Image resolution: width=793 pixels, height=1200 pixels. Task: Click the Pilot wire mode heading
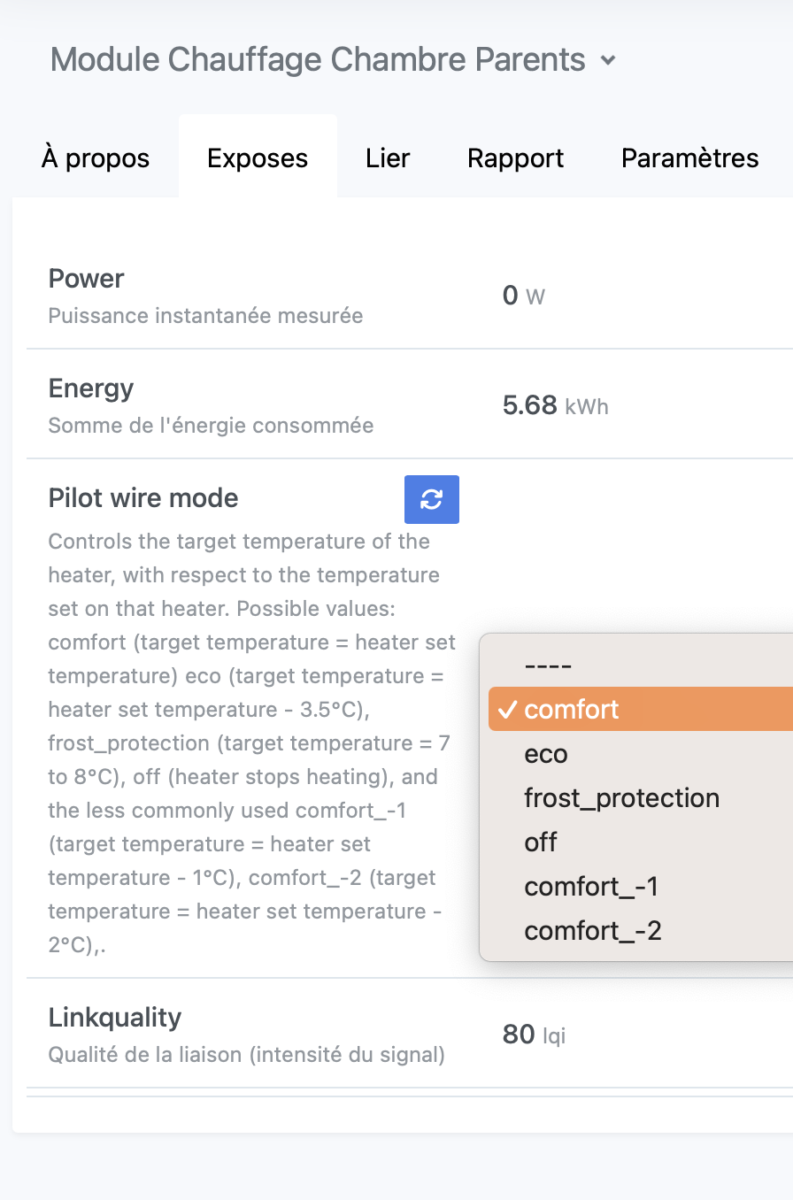point(143,498)
